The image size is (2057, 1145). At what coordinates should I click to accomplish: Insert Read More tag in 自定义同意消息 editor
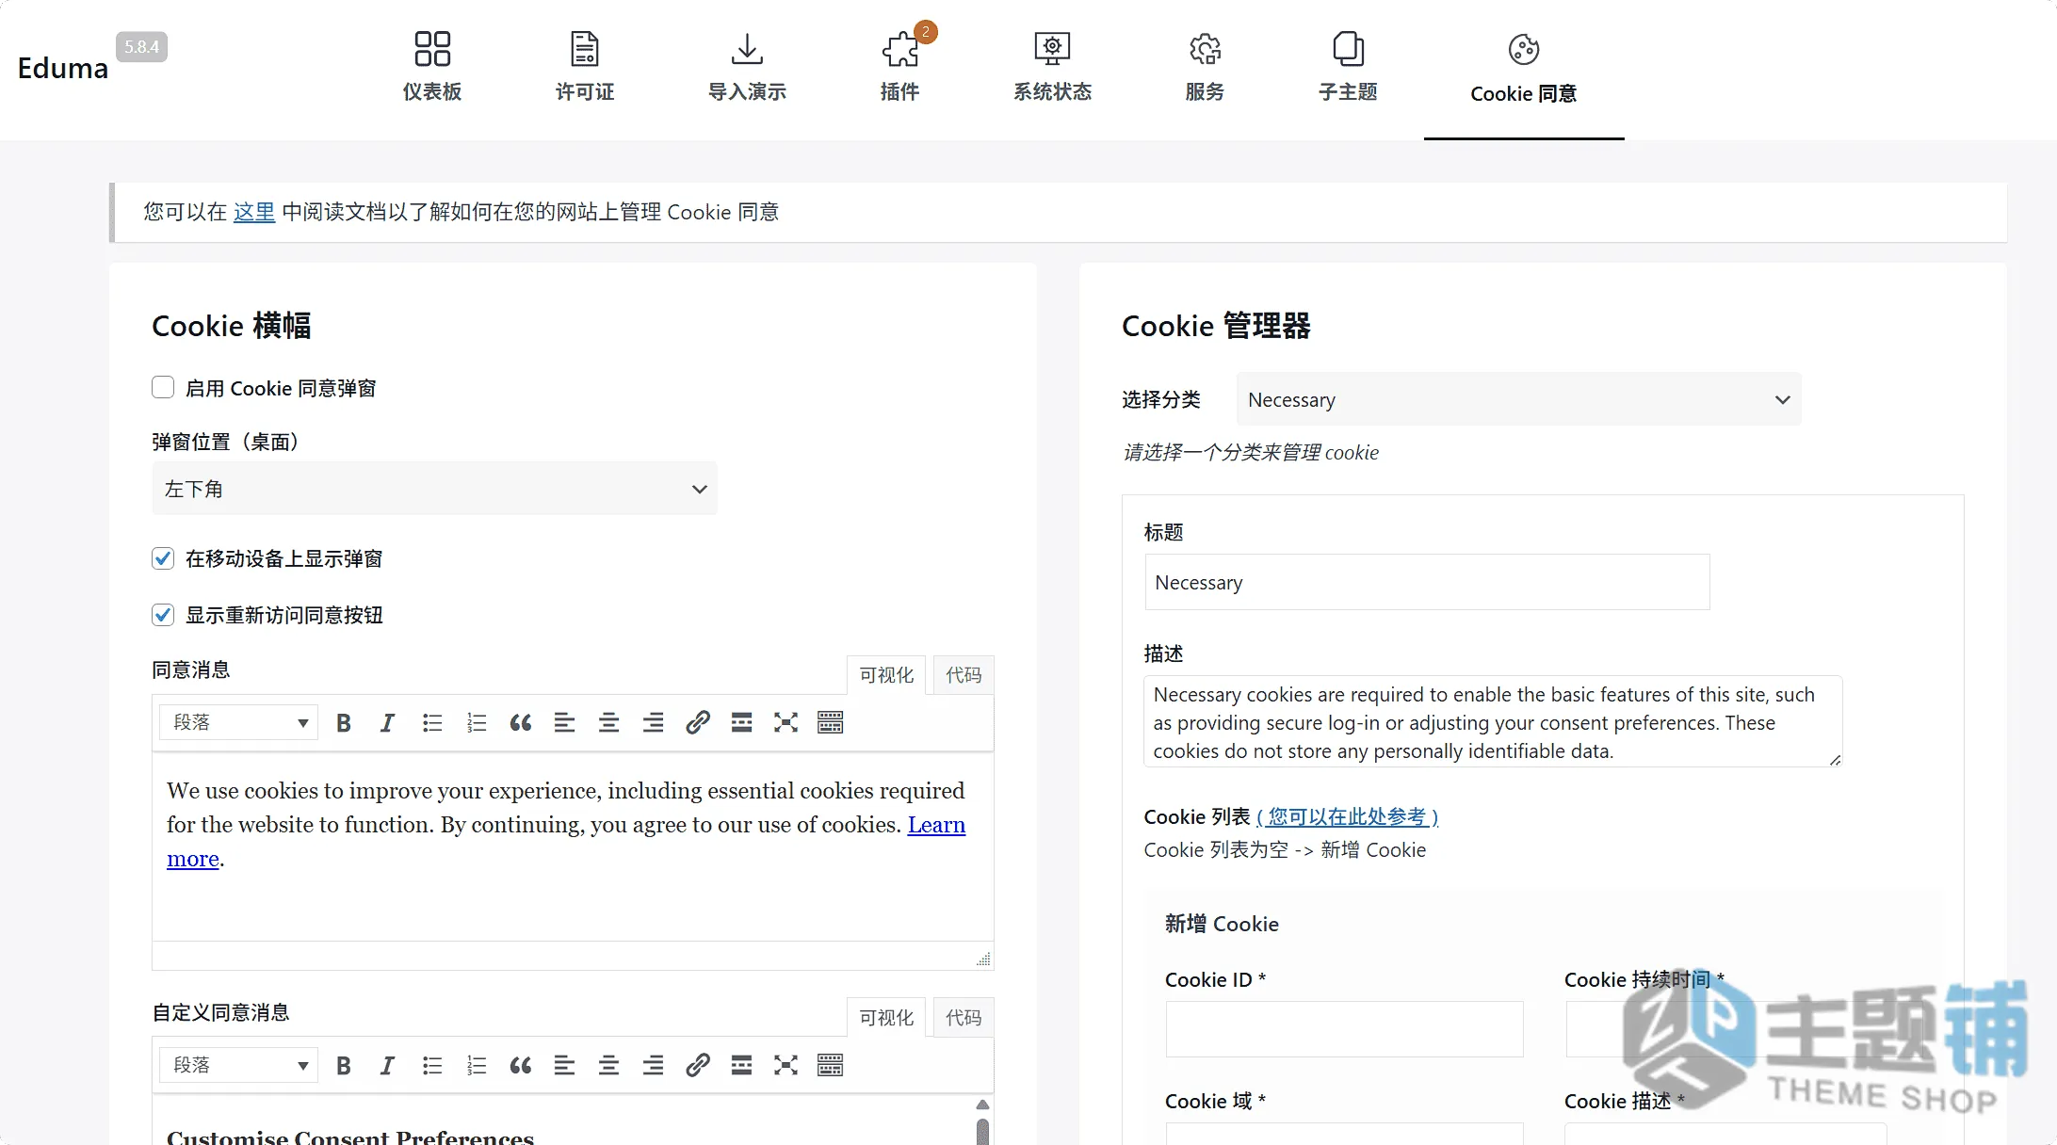[x=741, y=1065]
